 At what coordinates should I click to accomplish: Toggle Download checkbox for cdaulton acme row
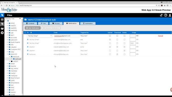pyautogui.click(x=117, y=47)
